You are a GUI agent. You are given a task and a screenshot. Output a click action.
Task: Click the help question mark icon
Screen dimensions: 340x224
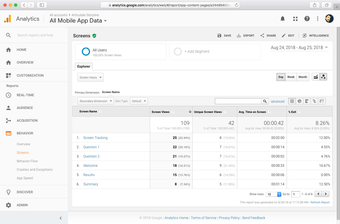307,19
